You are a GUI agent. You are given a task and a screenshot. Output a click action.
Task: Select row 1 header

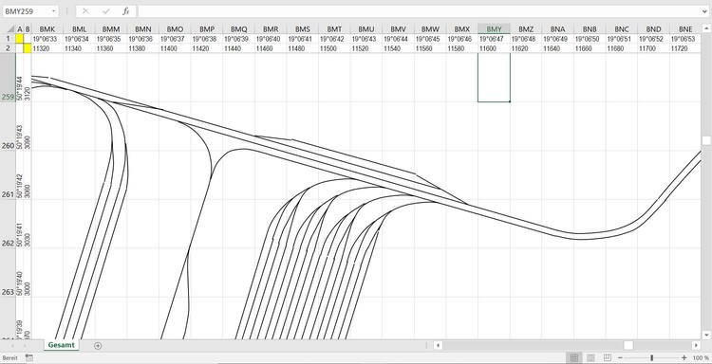click(x=8, y=39)
